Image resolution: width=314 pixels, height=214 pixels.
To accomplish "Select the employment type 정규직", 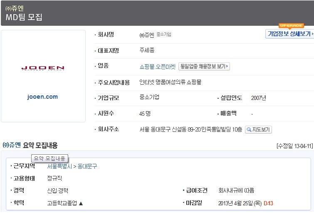I will 54,178.
